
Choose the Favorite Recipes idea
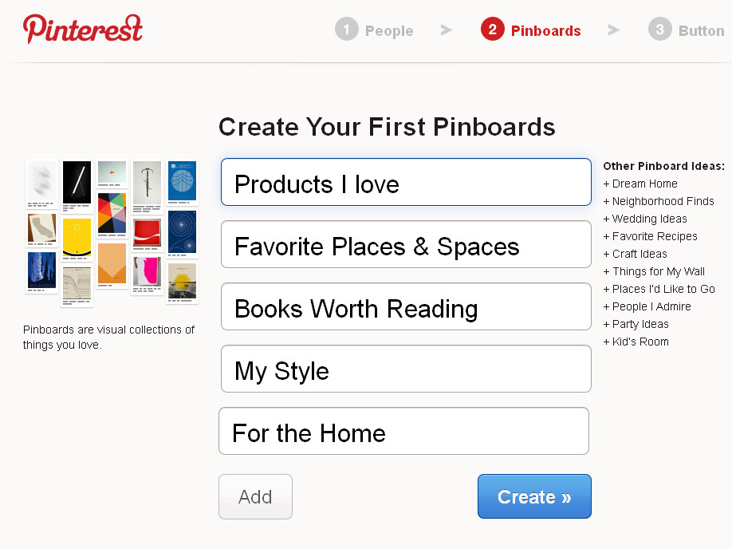(x=651, y=236)
